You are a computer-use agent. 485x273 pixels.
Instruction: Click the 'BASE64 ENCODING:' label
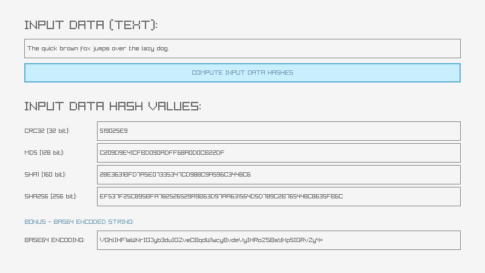pyautogui.click(x=55, y=240)
